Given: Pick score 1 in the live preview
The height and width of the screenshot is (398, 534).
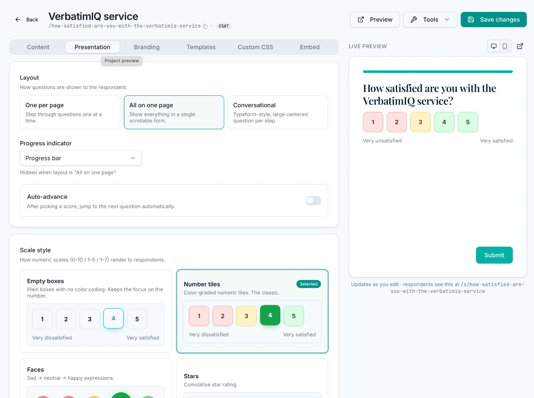Looking at the screenshot, I should [x=373, y=122].
